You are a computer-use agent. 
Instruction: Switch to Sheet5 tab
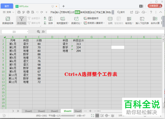click(78, 111)
